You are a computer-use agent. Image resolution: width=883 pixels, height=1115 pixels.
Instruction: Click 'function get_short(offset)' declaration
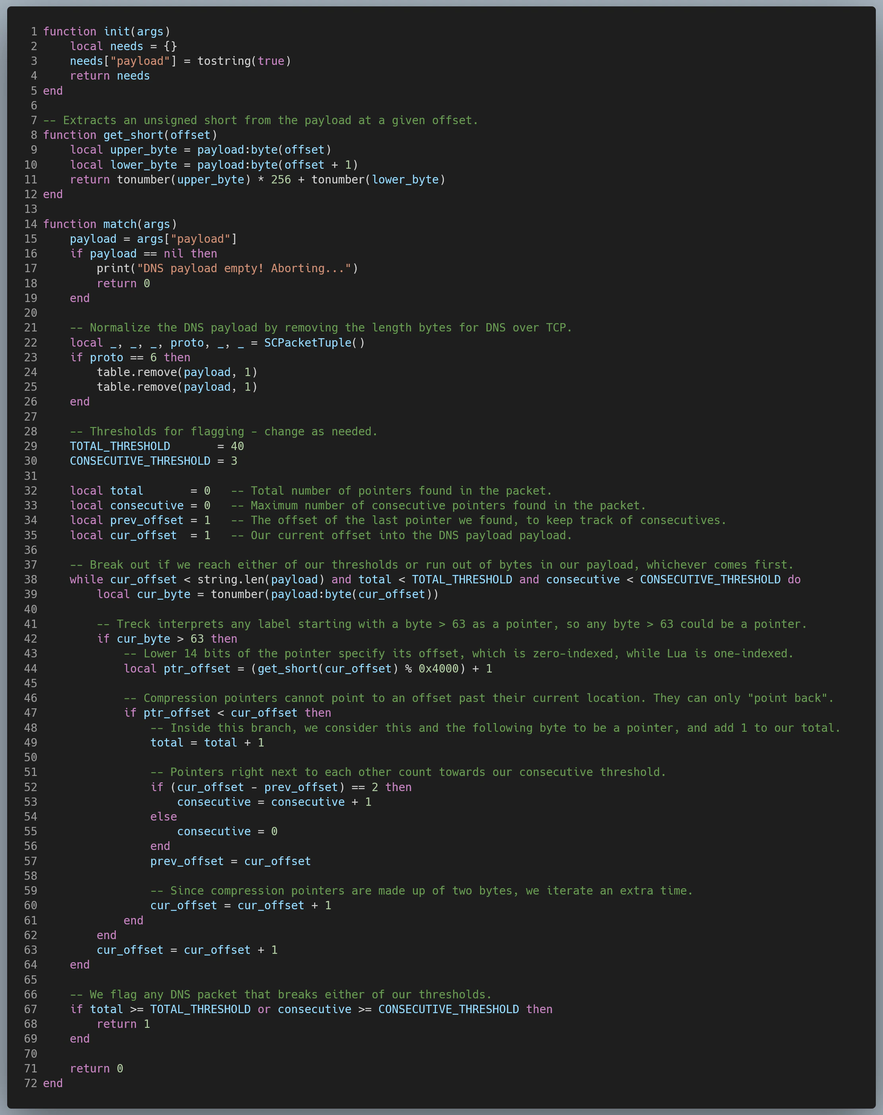pos(130,135)
